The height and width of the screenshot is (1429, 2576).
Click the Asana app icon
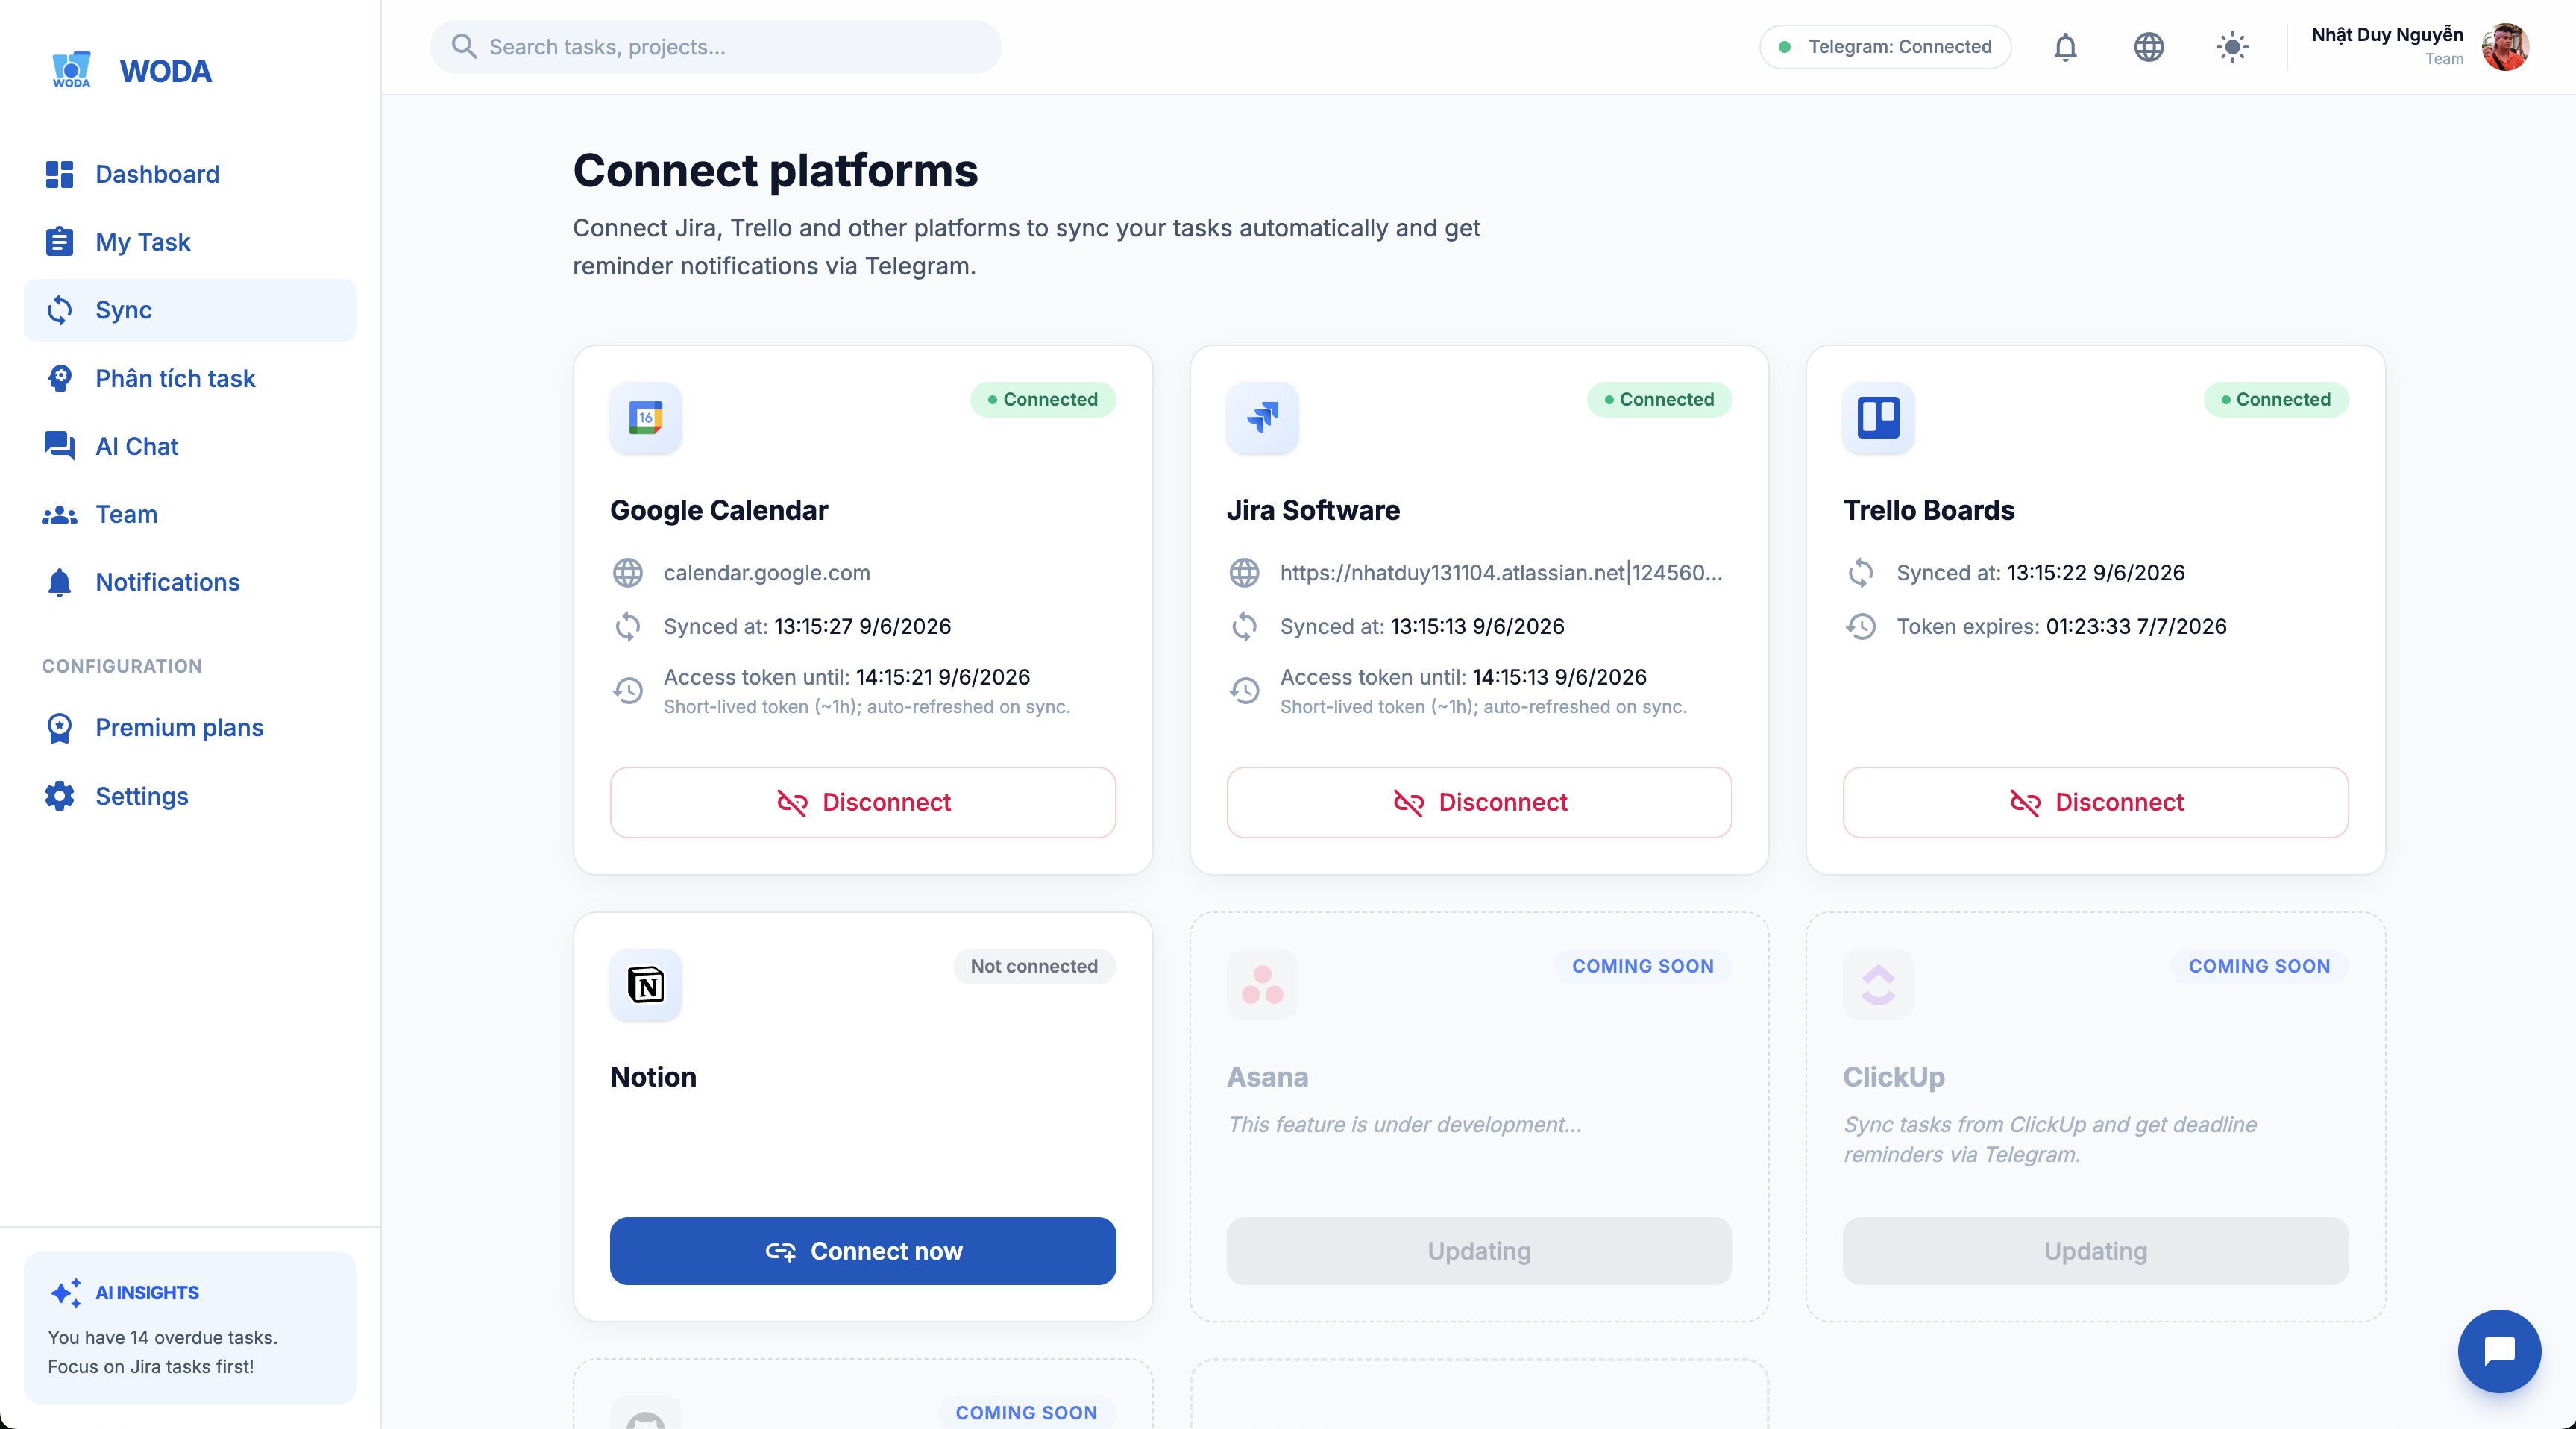pyautogui.click(x=1262, y=984)
